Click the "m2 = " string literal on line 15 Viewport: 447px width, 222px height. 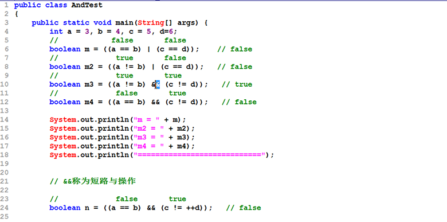point(148,128)
